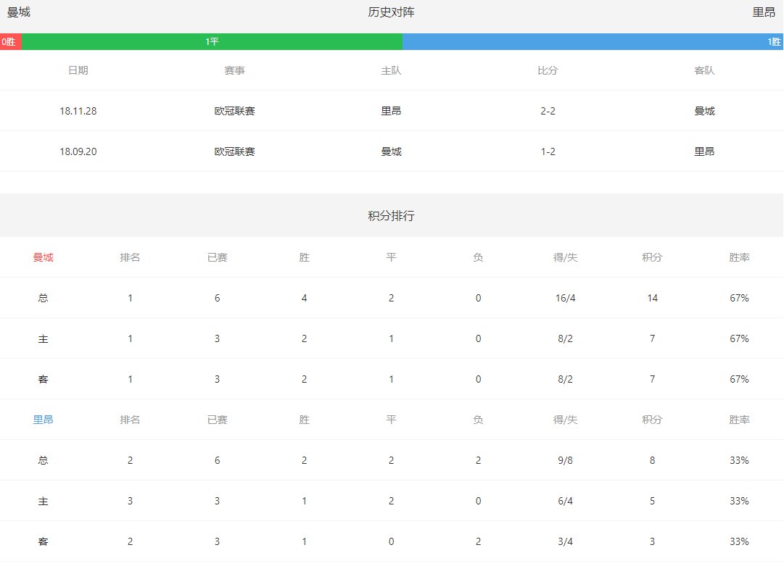Click the 1-2 score cell
Screen dimensions: 784x574
pos(548,151)
